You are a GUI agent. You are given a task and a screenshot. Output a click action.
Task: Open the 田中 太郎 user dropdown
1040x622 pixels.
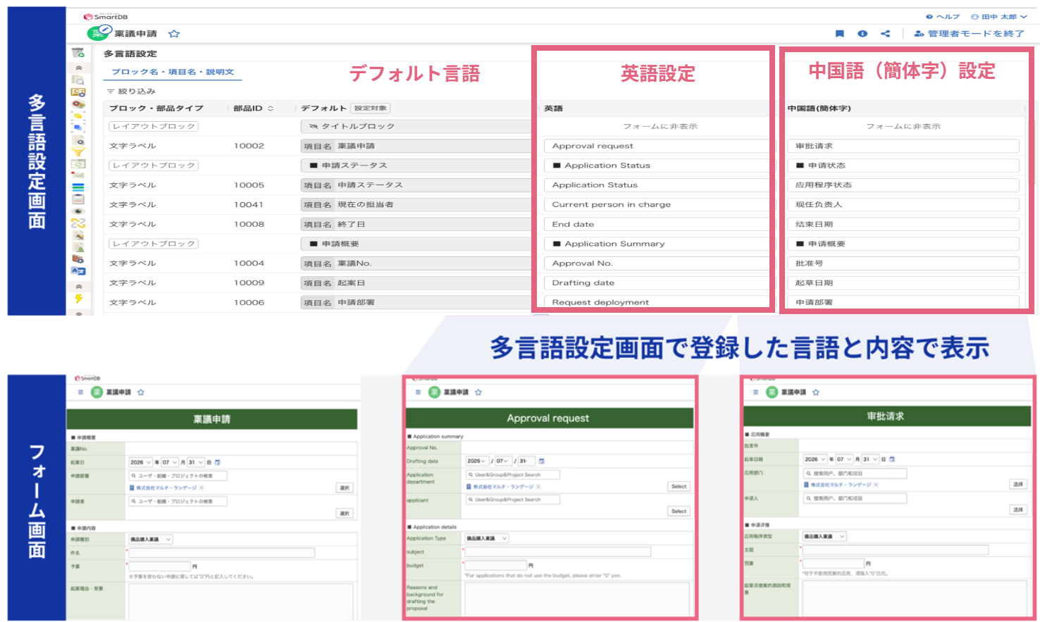[x=999, y=17]
